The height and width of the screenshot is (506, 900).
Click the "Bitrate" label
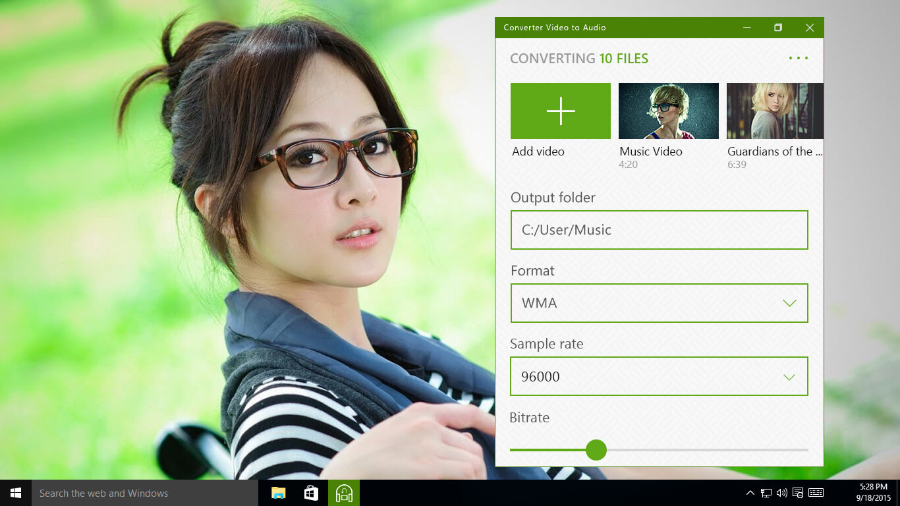[x=530, y=418]
